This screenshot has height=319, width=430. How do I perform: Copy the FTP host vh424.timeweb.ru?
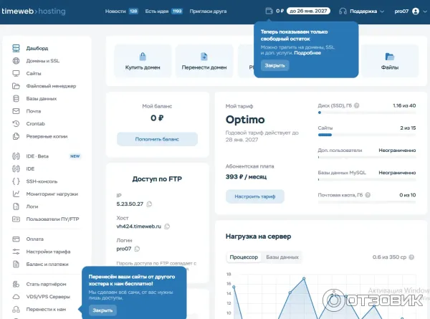(167, 227)
